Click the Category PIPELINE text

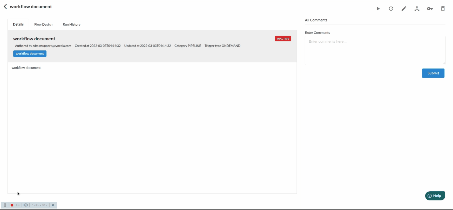pyautogui.click(x=188, y=46)
